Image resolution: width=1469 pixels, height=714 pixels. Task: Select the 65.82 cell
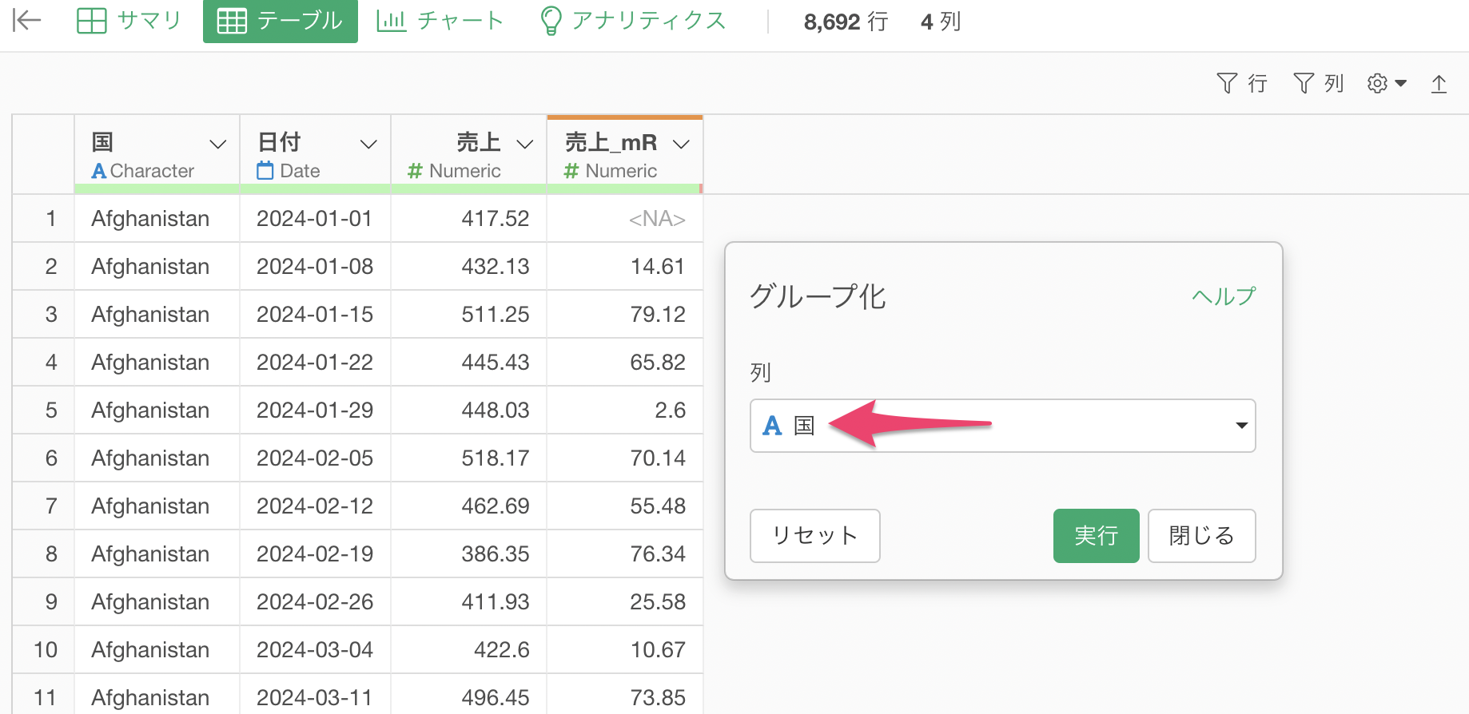tap(625, 362)
